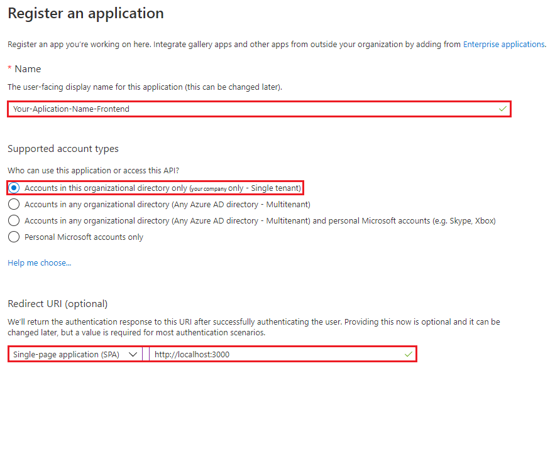Click the Name field label
The width and height of the screenshot is (555, 459).
click(x=28, y=68)
